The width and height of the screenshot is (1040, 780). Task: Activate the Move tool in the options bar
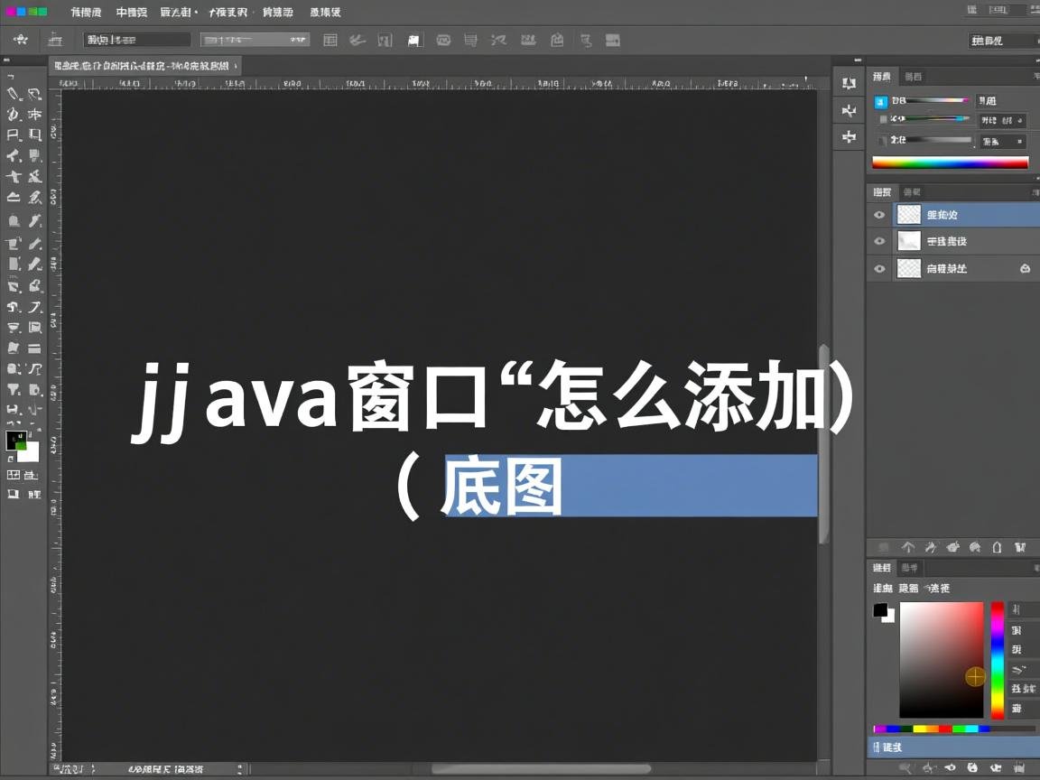(x=21, y=40)
